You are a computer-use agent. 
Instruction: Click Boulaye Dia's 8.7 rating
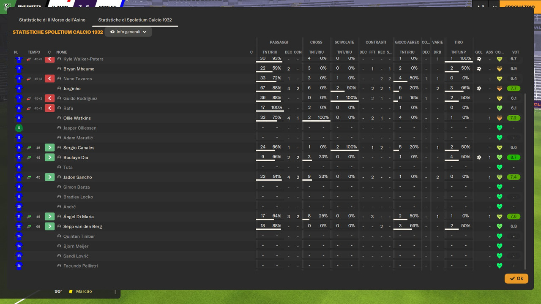coord(514,157)
